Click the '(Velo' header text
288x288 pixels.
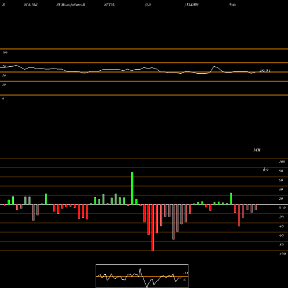[232, 5]
